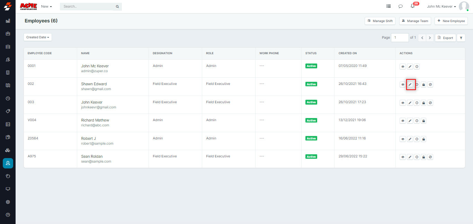Click the block icon for John Keever
This screenshot has height=224, width=473.
[430, 103]
